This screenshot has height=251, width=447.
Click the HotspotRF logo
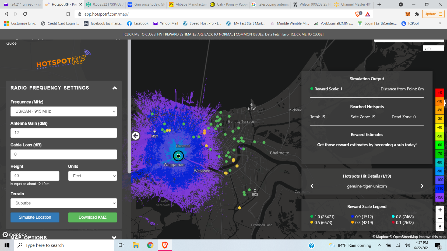63,59
